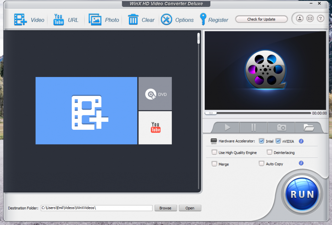The image size is (332, 225).
Task: Click the add Video toolbar icon
Action: [x=20, y=20]
